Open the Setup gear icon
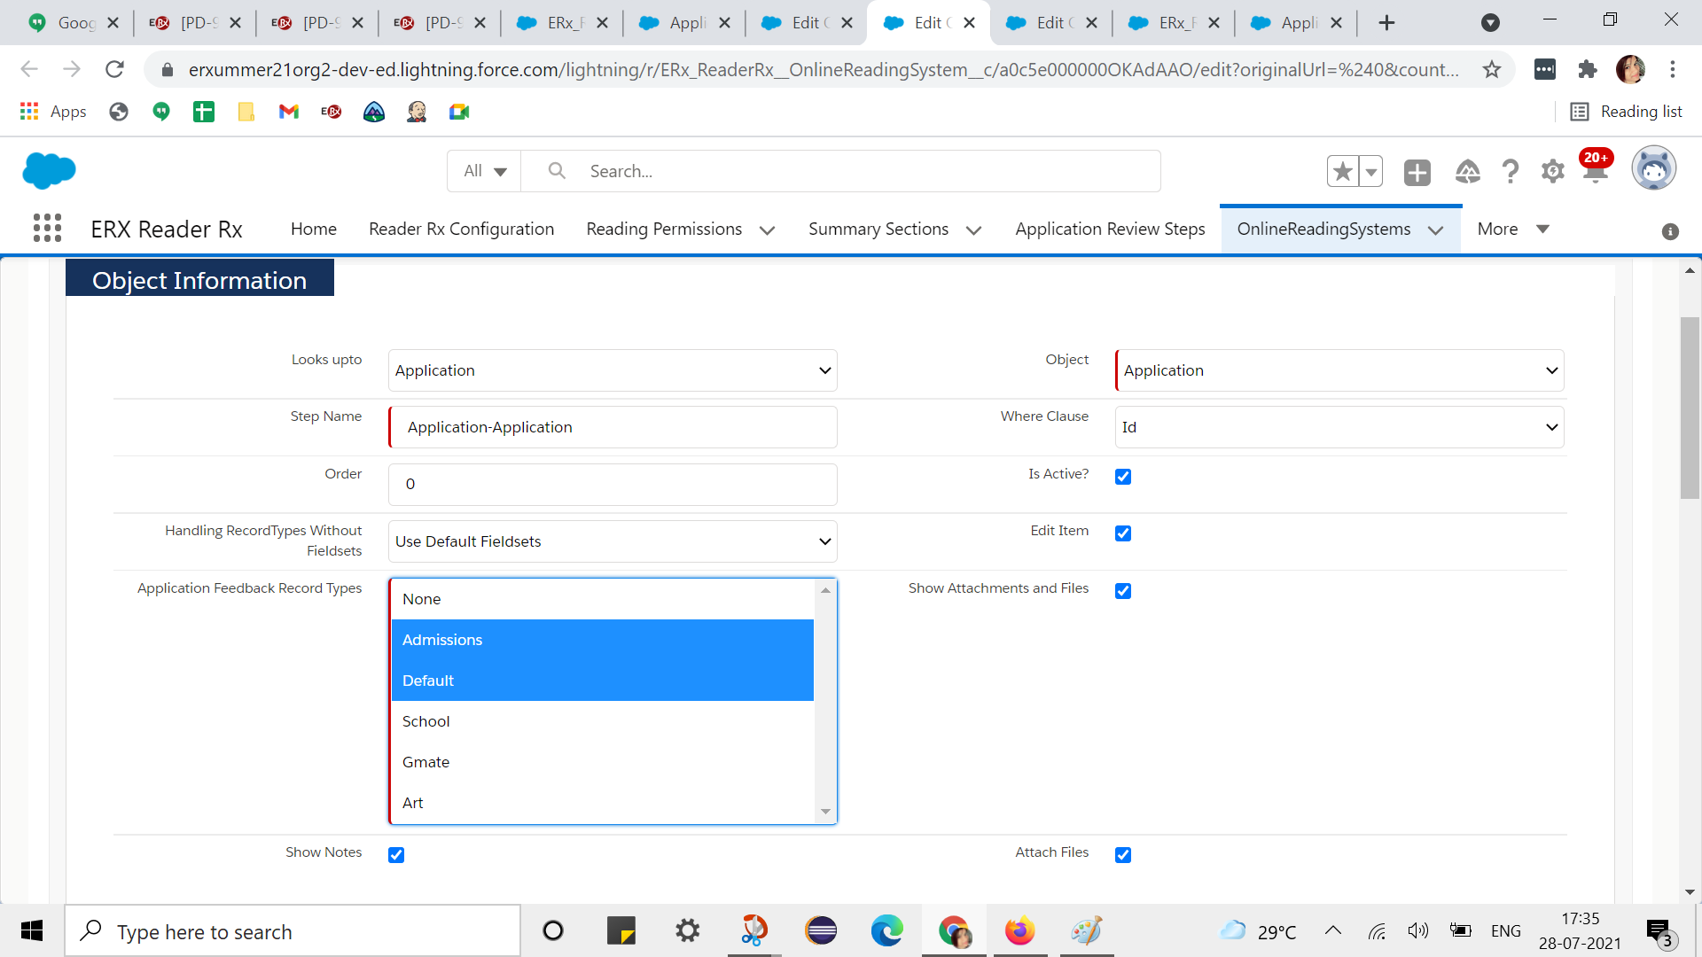The width and height of the screenshot is (1702, 957). tap(1552, 171)
